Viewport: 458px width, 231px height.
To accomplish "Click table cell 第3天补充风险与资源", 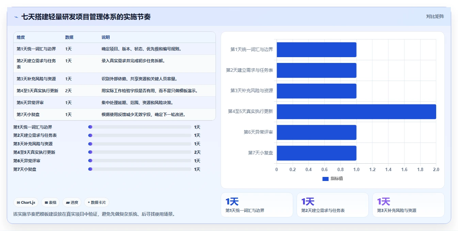I will coord(36,79).
